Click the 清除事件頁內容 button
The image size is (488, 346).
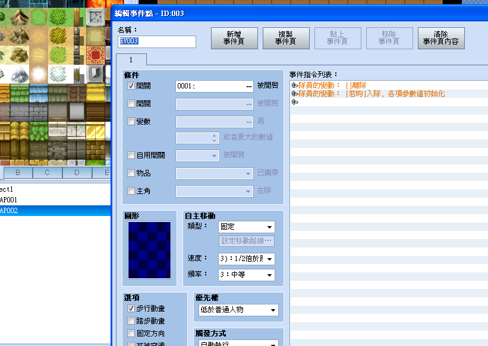click(x=441, y=38)
